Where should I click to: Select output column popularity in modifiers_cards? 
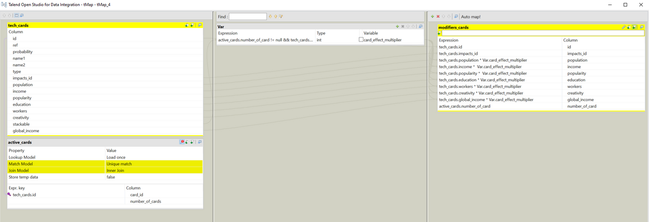tap(576, 73)
